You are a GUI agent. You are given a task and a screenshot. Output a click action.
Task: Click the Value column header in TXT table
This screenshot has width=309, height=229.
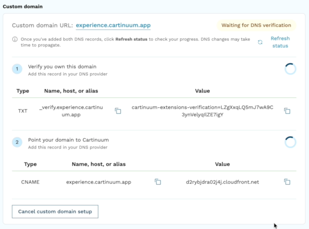point(202,91)
